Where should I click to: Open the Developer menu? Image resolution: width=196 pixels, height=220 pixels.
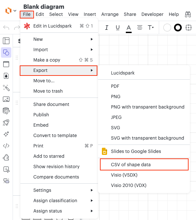point(152,15)
